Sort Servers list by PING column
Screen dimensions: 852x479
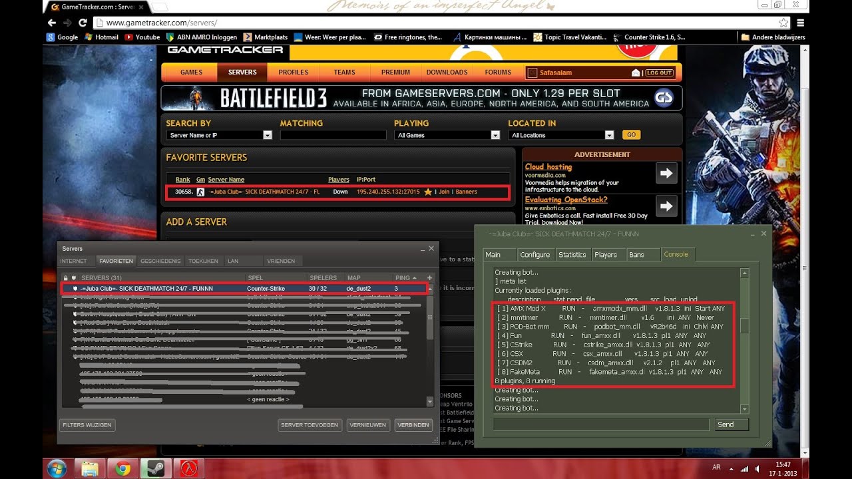[x=405, y=277]
